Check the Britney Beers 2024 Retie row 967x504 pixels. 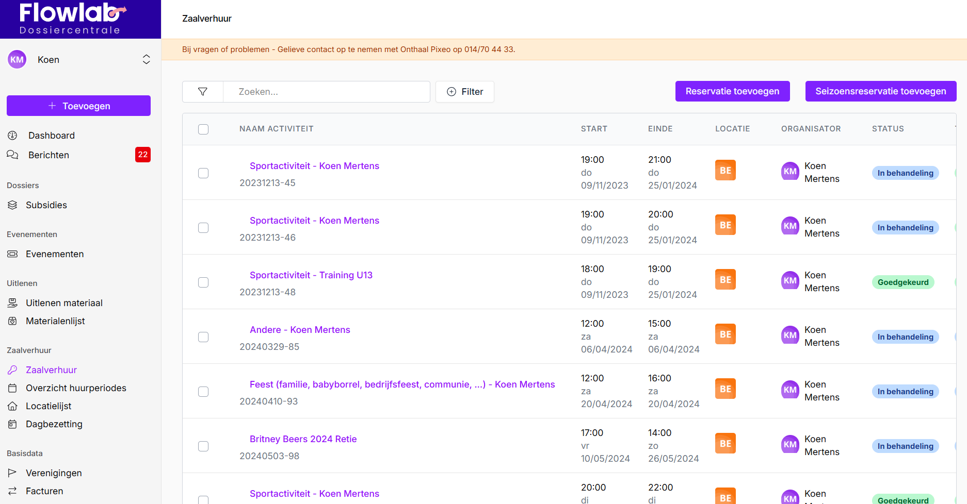click(203, 446)
